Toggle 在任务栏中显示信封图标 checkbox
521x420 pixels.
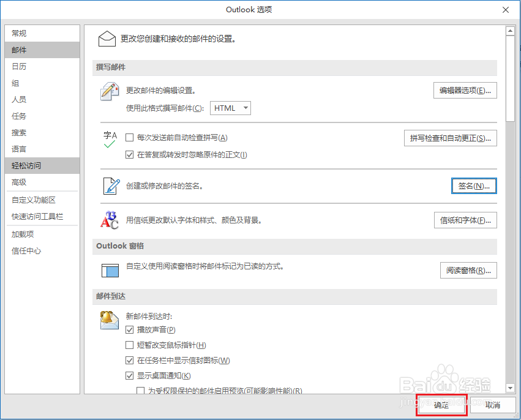coord(130,361)
